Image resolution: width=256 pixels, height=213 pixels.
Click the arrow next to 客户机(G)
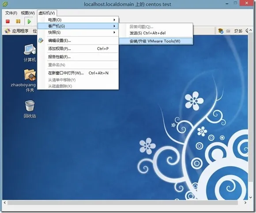114,26
